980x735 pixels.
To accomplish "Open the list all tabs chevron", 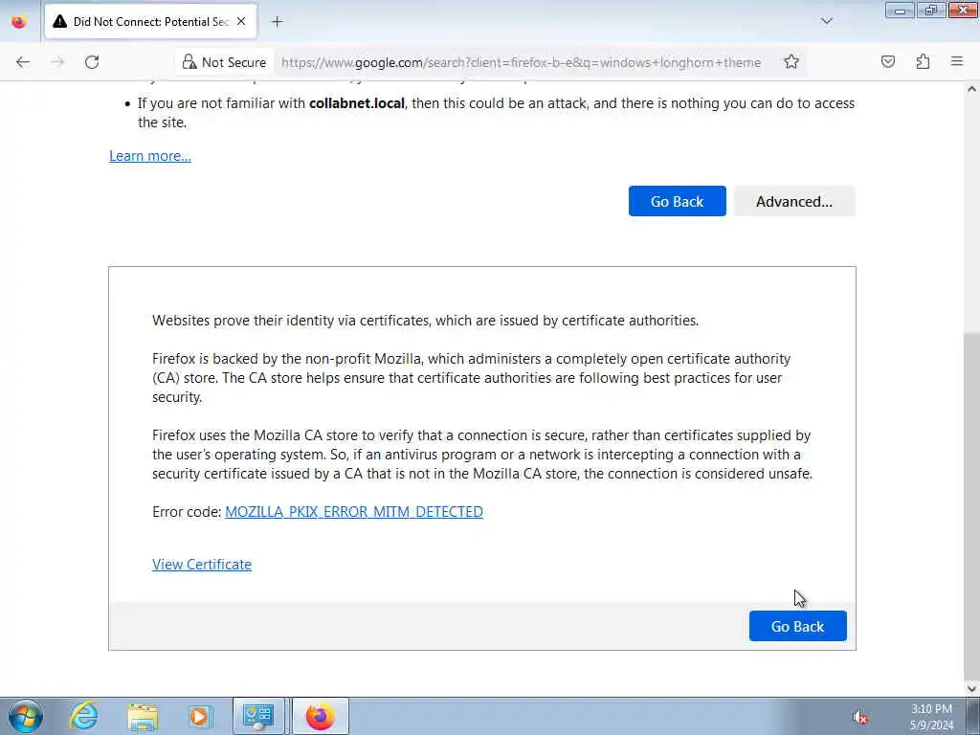I will [x=826, y=21].
